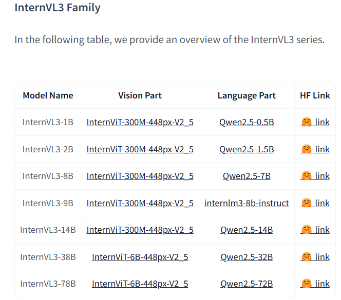Open the Qwen2.5-7B language model link
Screen dimensions: 341x300
click(247, 176)
